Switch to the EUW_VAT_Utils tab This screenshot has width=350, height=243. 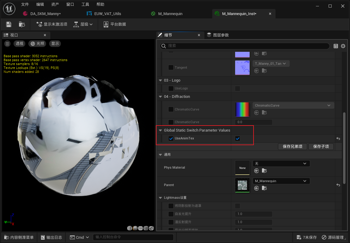(108, 14)
